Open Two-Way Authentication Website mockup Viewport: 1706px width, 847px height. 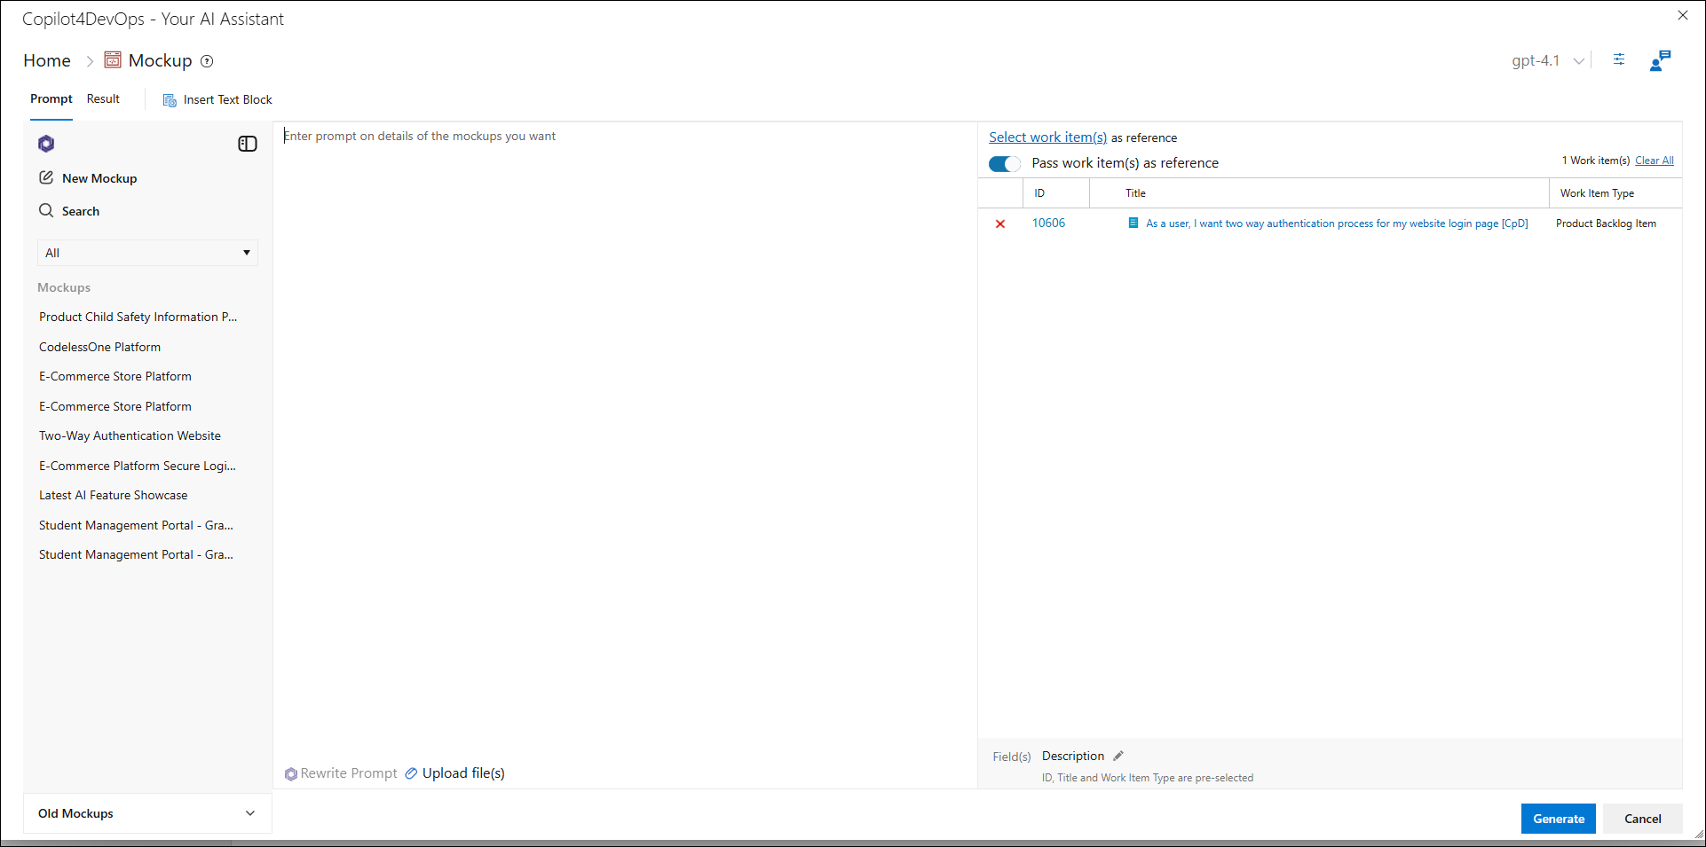130,436
